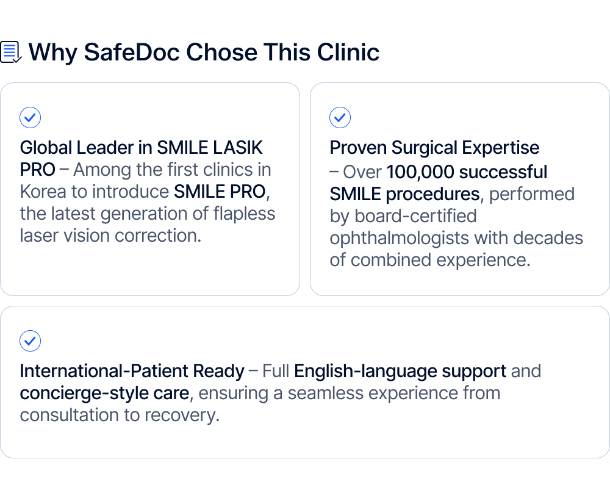
Task: Select the 'Global Leader in SMILE LASIK' title
Action: [142, 148]
